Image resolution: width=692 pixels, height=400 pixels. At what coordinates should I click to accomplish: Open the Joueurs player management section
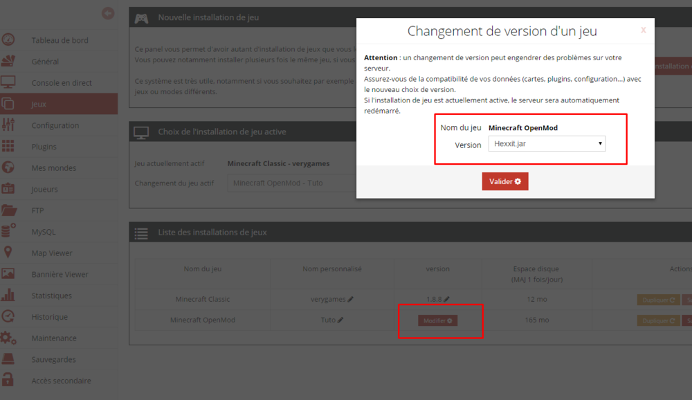[x=44, y=189]
